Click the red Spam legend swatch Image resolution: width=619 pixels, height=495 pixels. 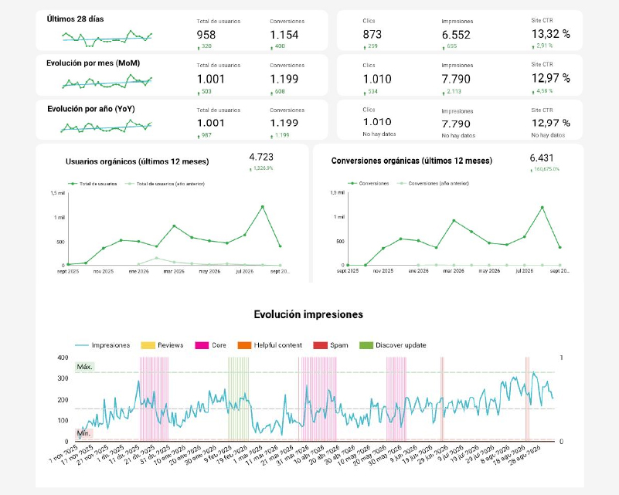tap(320, 345)
